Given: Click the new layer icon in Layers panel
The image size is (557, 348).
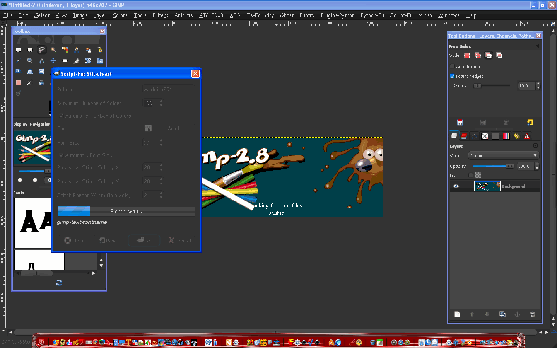Looking at the screenshot, I should (457, 314).
